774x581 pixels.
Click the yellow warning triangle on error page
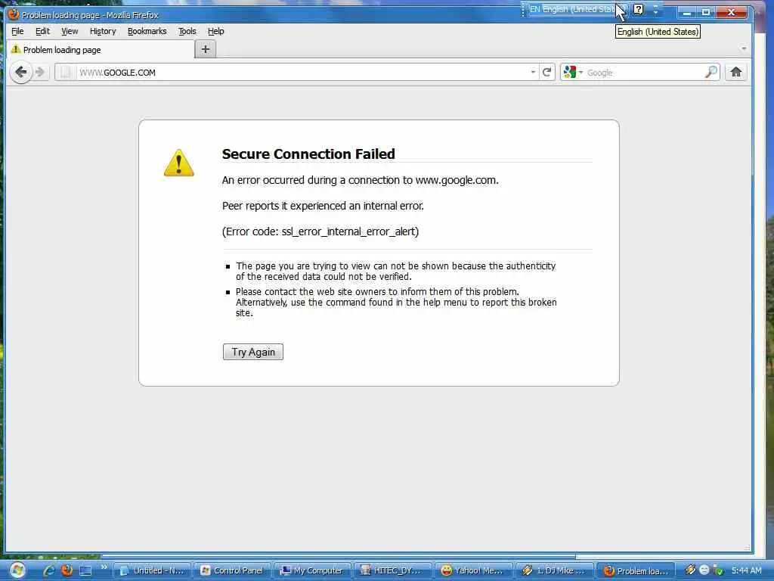pyautogui.click(x=178, y=163)
